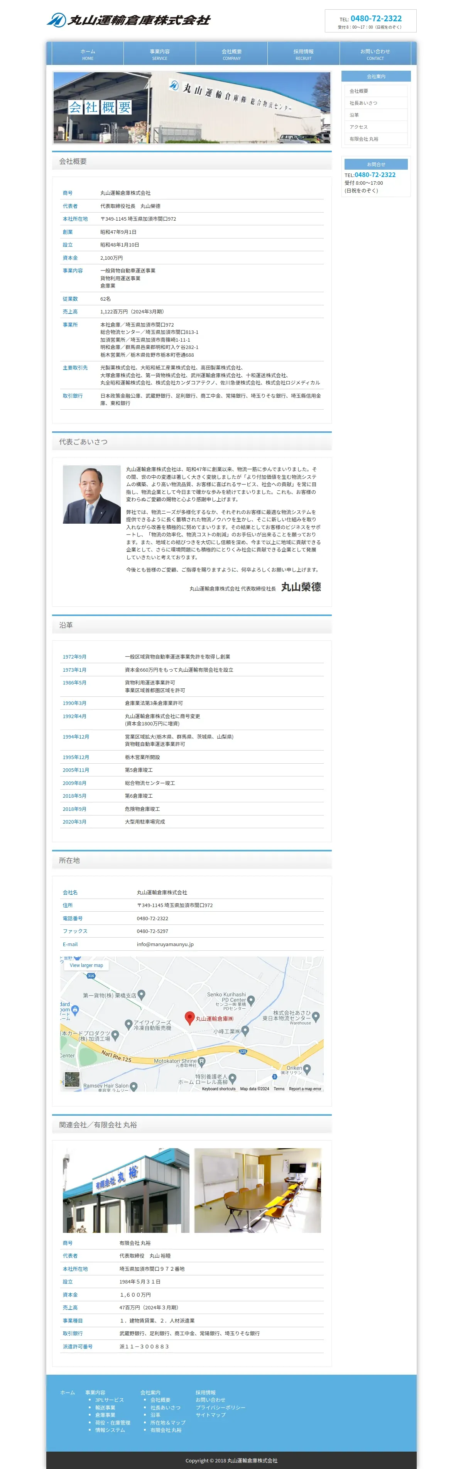Click the president's portrait photo
This screenshot has height=1469, width=463.
[92, 494]
